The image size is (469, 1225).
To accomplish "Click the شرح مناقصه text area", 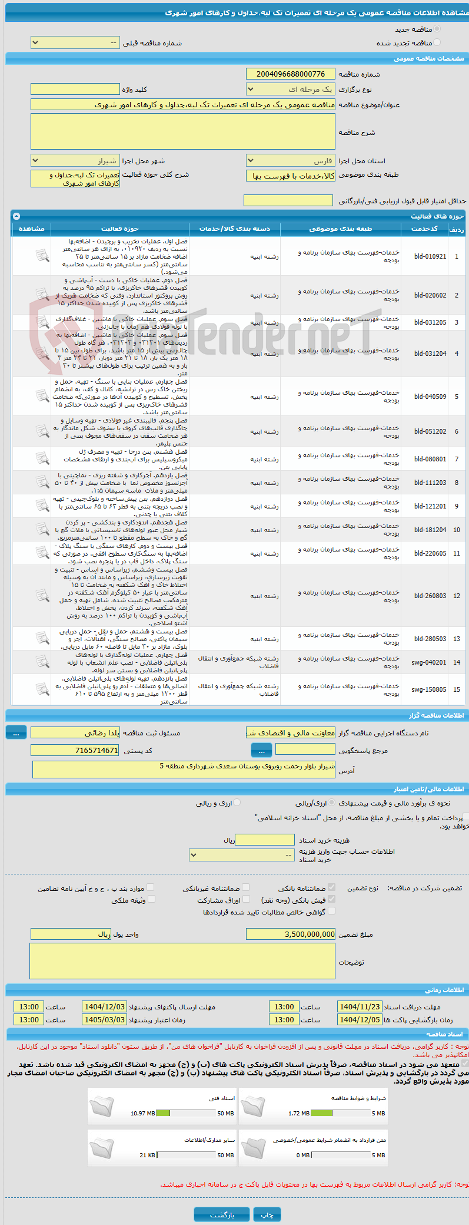I will [x=182, y=131].
